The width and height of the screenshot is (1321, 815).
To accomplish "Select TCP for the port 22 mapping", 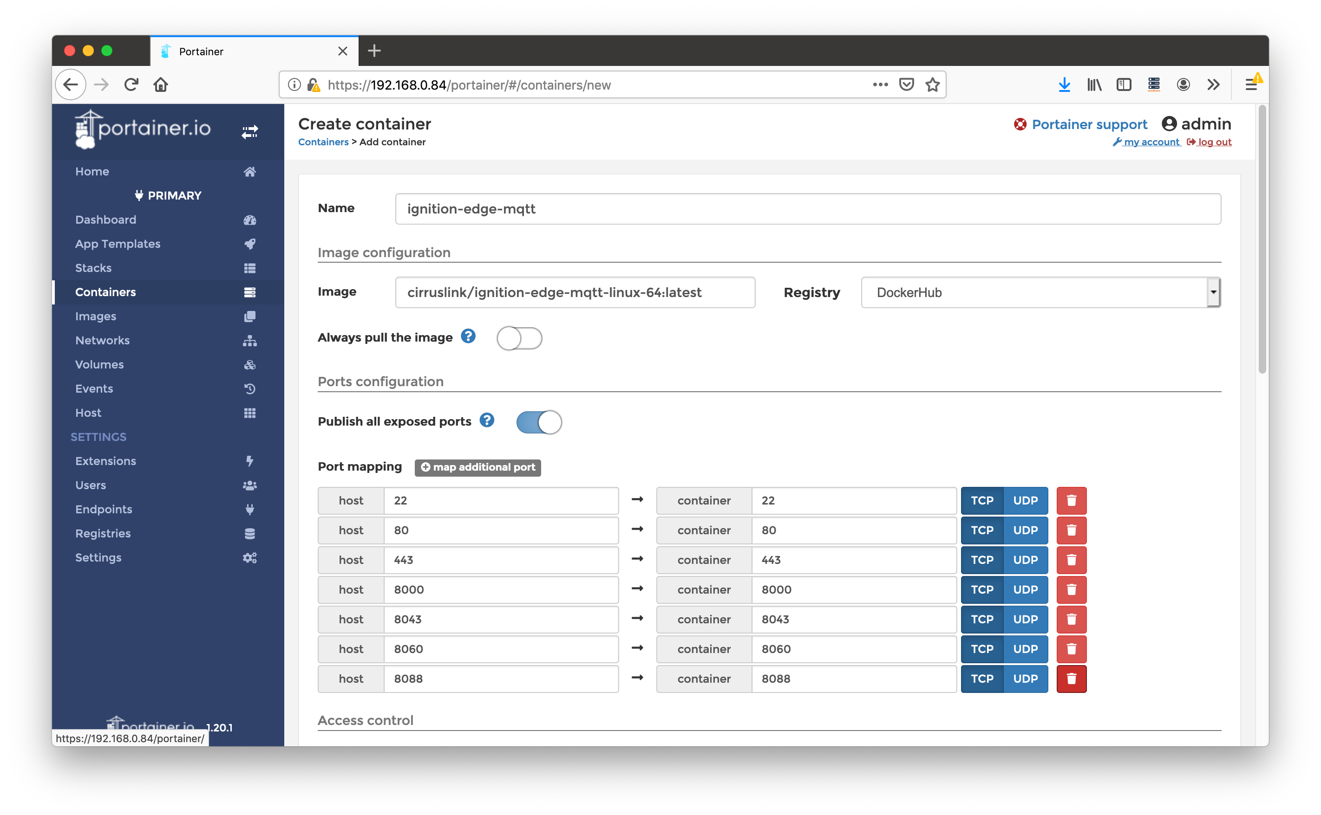I will pos(982,501).
